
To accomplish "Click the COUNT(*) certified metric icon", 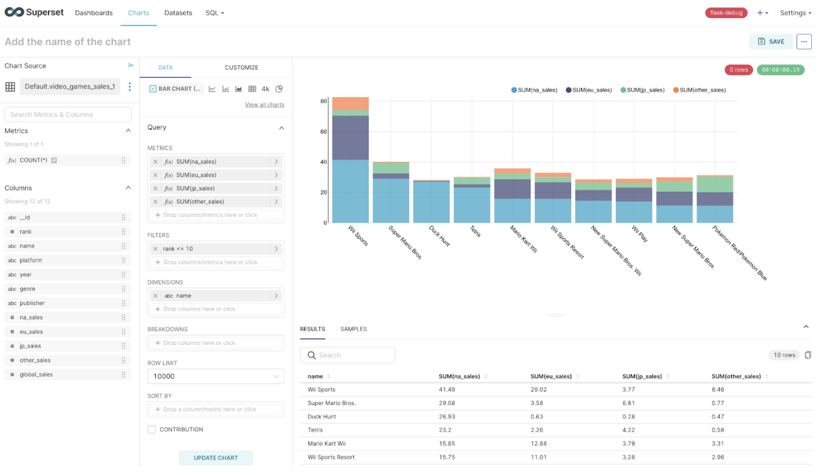I will tap(54, 160).
